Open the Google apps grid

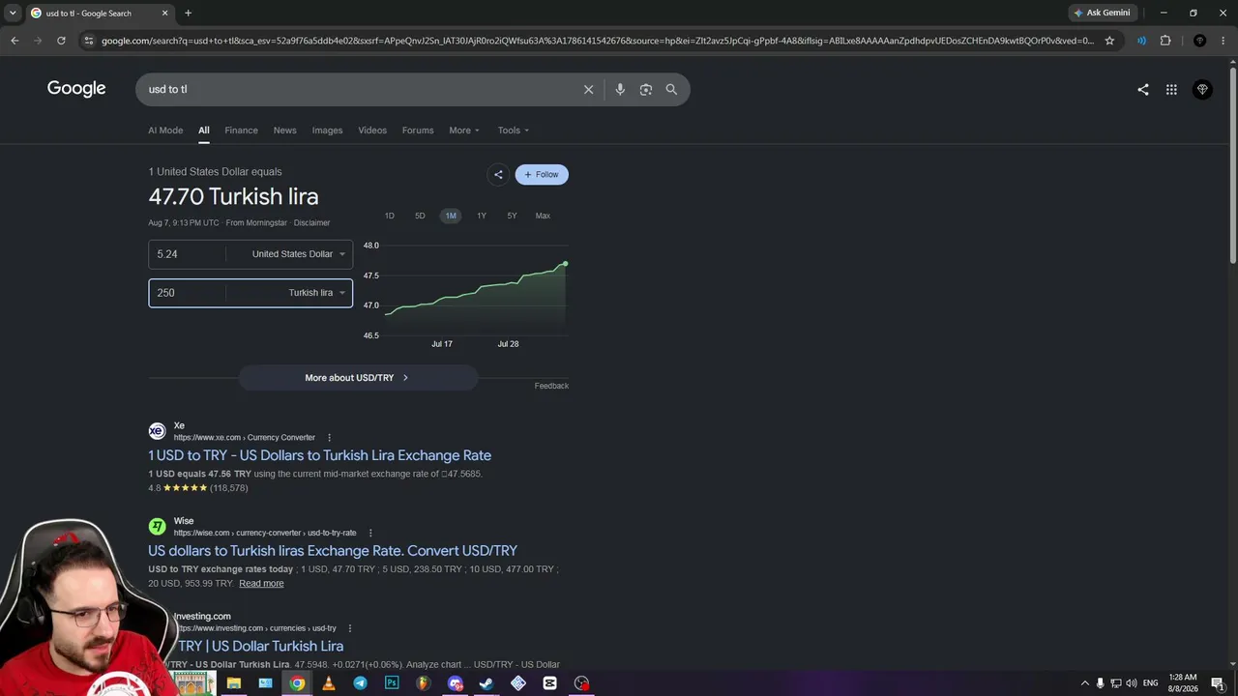tap(1171, 89)
